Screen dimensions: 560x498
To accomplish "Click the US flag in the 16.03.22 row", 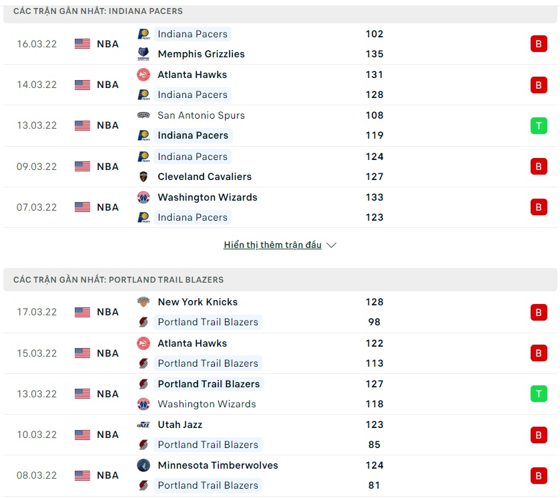I will (82, 44).
